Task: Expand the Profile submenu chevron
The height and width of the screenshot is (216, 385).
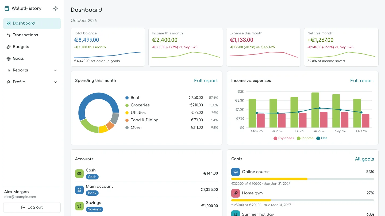Action: [x=55, y=82]
